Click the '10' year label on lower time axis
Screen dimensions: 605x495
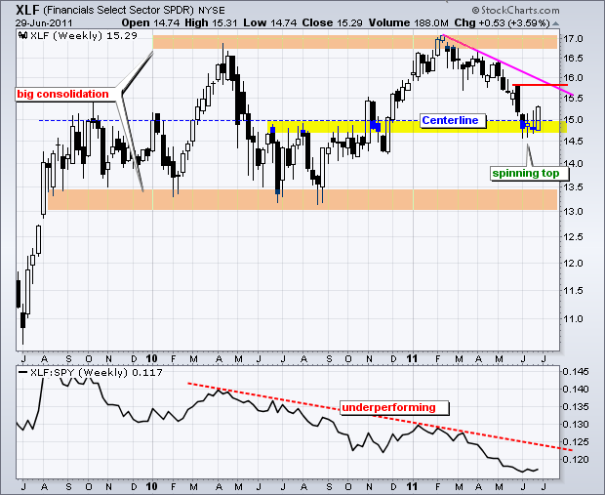click(151, 486)
